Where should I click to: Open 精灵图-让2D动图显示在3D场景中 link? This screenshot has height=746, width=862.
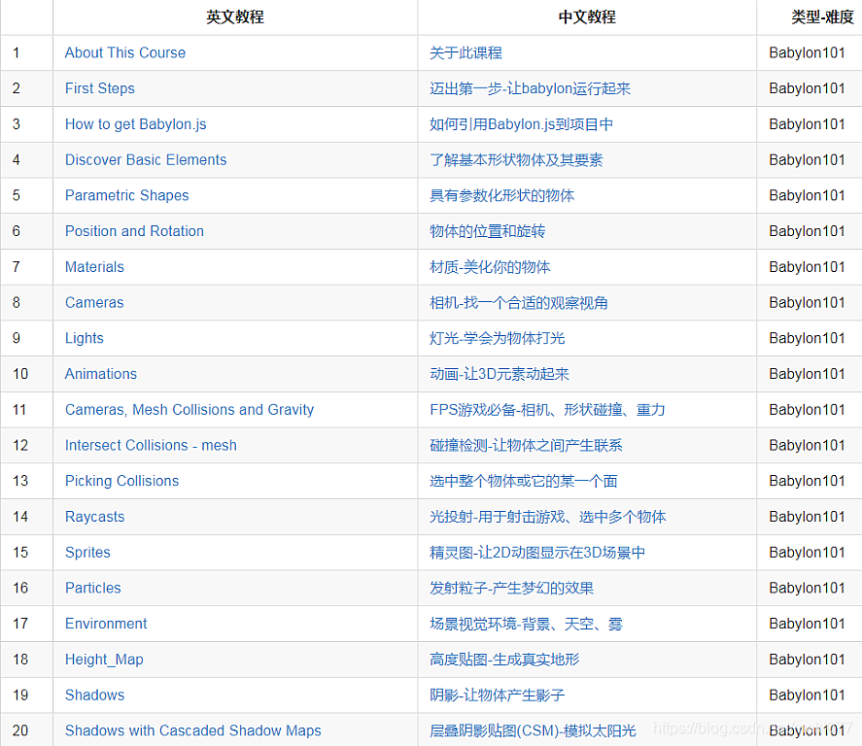[537, 553]
